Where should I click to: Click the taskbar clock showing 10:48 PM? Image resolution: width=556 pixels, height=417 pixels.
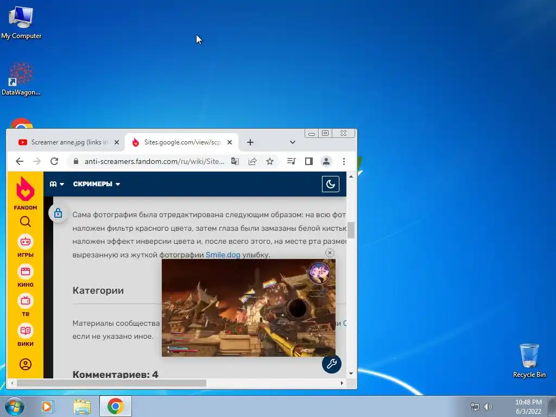tap(528, 407)
